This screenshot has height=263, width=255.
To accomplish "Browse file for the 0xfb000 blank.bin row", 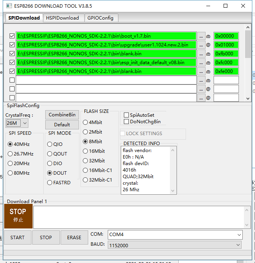I will (201, 54).
